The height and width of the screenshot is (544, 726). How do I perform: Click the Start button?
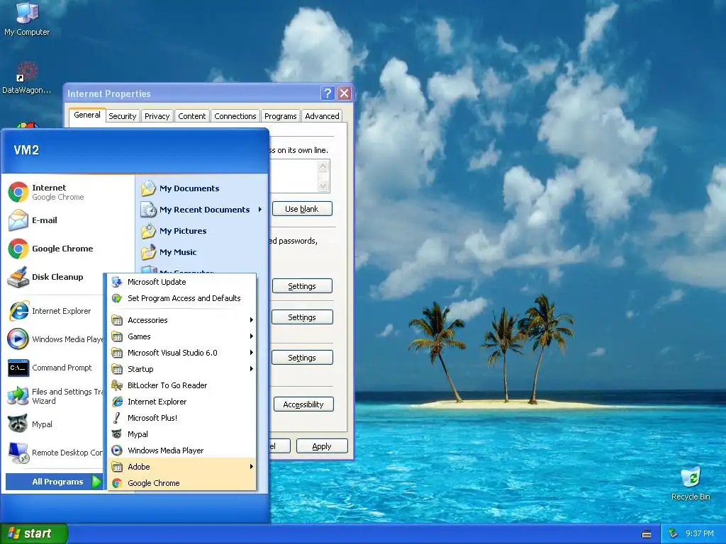coord(33,533)
